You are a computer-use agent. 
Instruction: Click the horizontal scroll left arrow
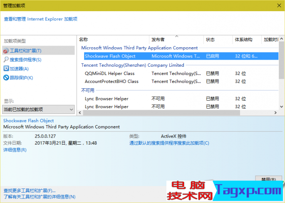[80, 113]
